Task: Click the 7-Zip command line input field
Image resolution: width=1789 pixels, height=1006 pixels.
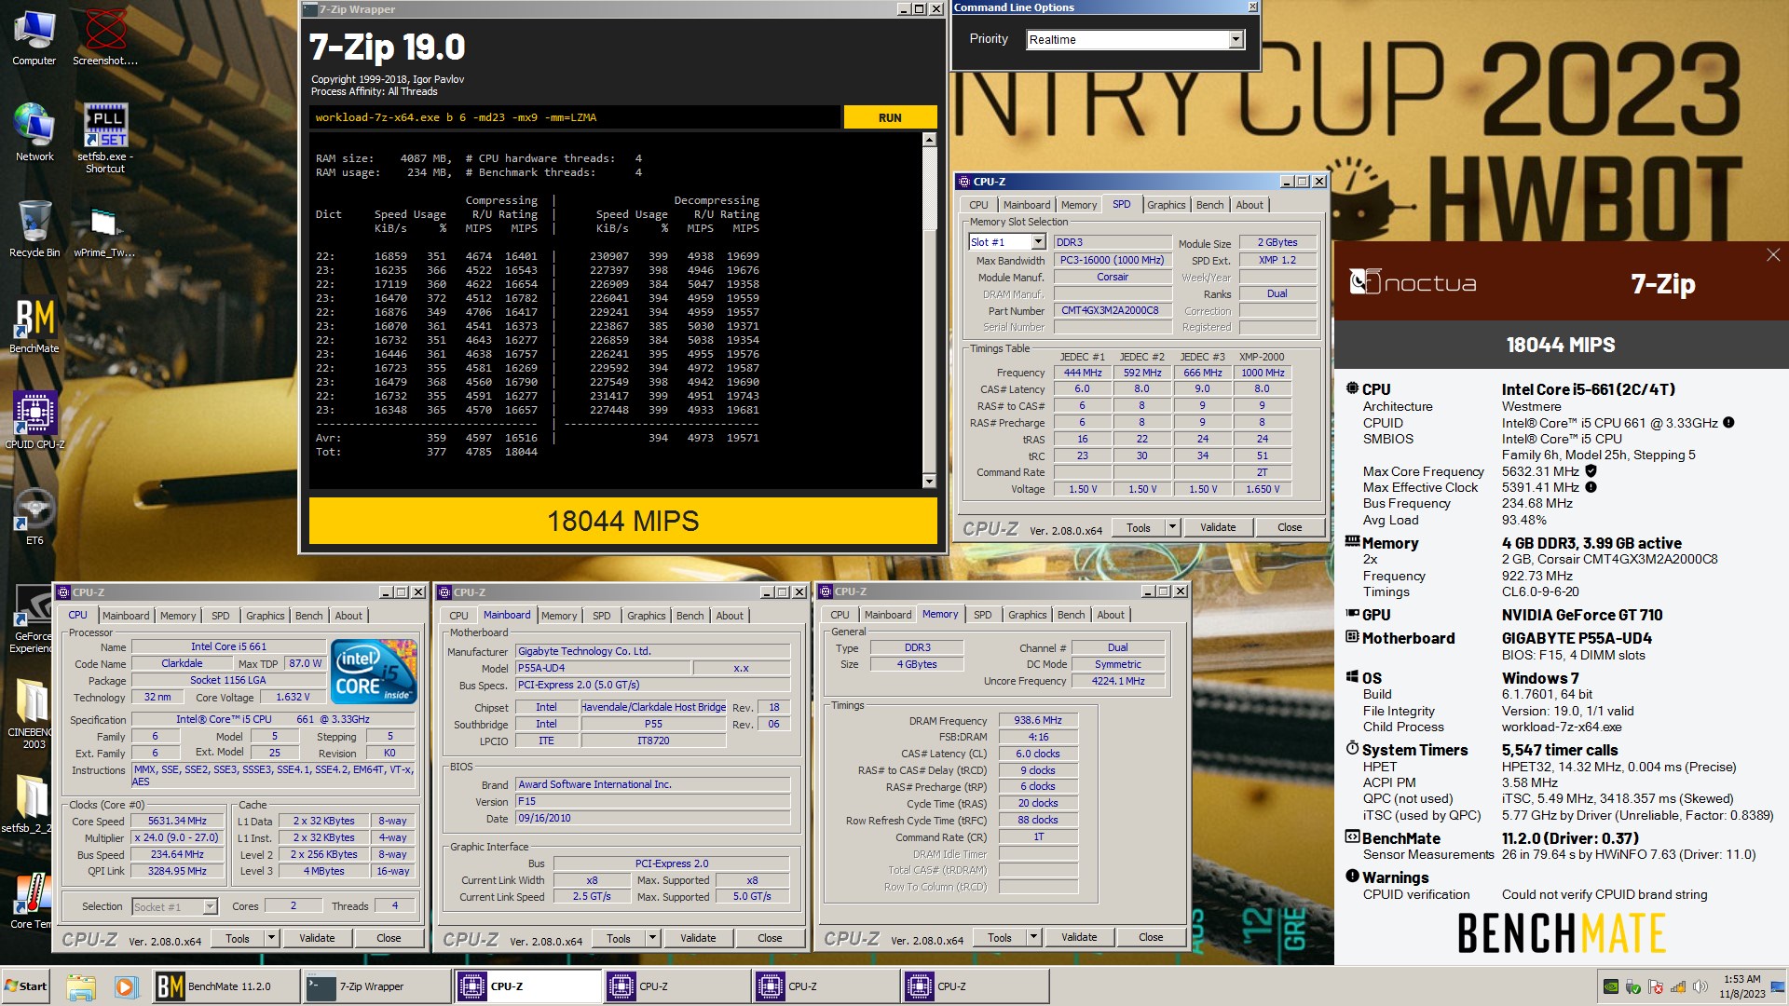Action: coord(574,117)
